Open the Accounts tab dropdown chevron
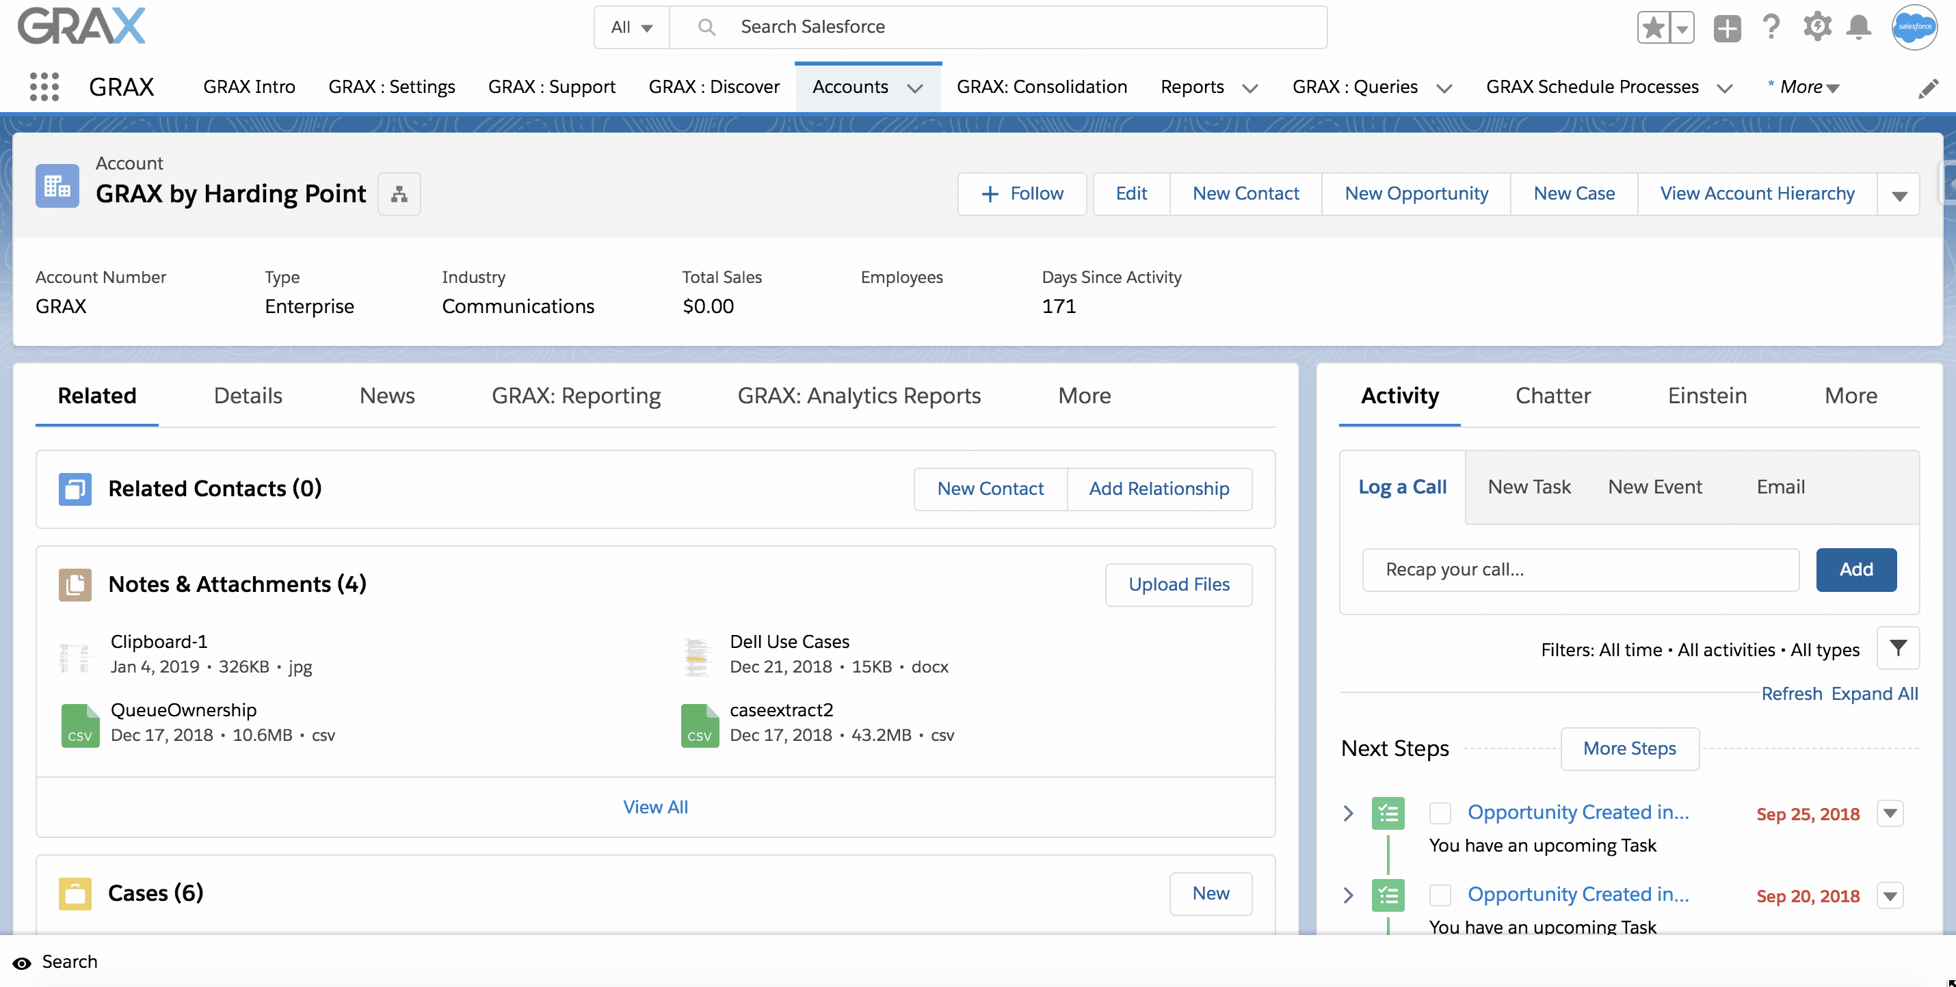The width and height of the screenshot is (1956, 987). (915, 88)
